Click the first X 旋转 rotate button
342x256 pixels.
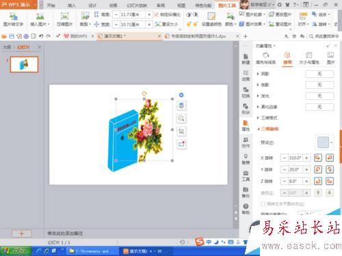coord(318,158)
